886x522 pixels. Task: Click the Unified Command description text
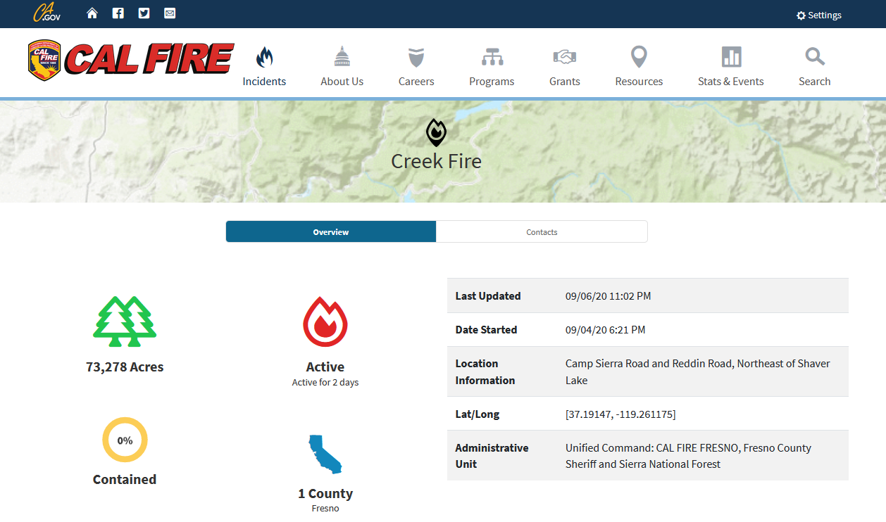pos(688,456)
